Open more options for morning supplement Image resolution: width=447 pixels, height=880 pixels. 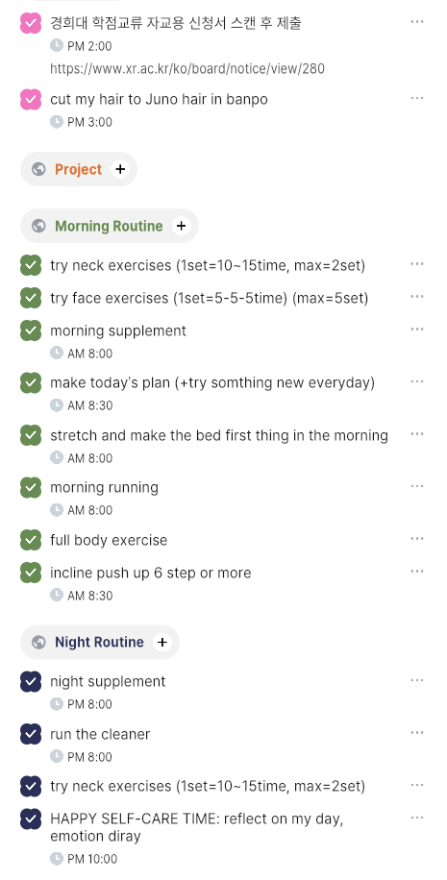(416, 330)
